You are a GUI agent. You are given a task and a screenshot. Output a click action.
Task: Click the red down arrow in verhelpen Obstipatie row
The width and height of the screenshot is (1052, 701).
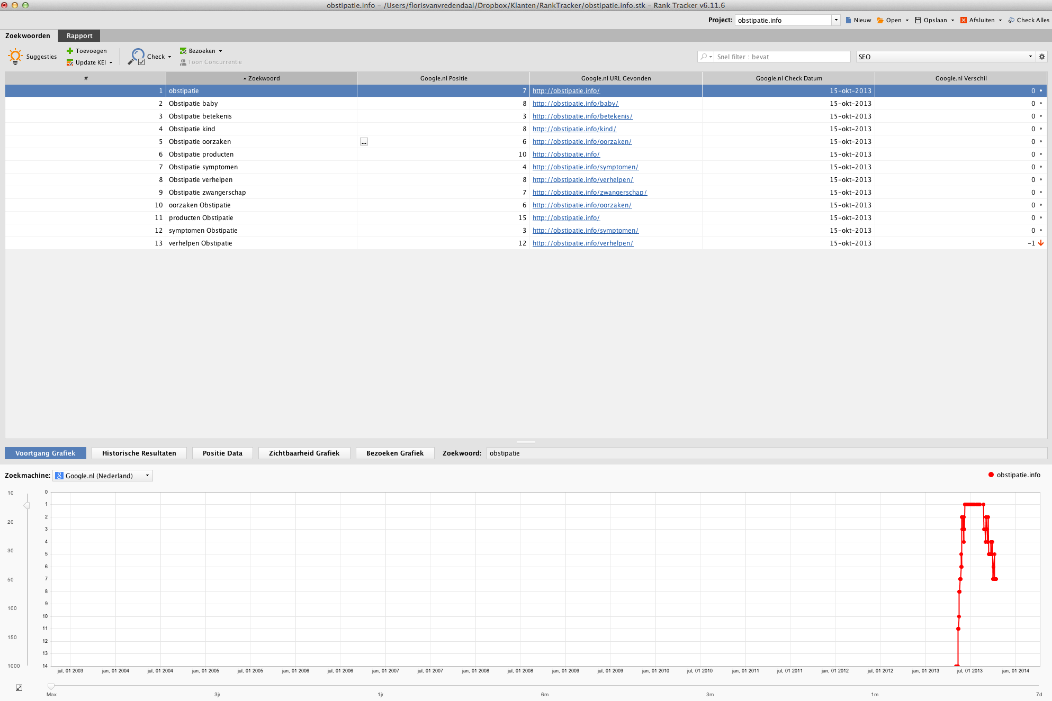1041,243
